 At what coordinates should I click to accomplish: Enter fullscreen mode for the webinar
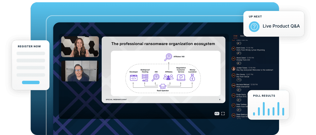223,114
